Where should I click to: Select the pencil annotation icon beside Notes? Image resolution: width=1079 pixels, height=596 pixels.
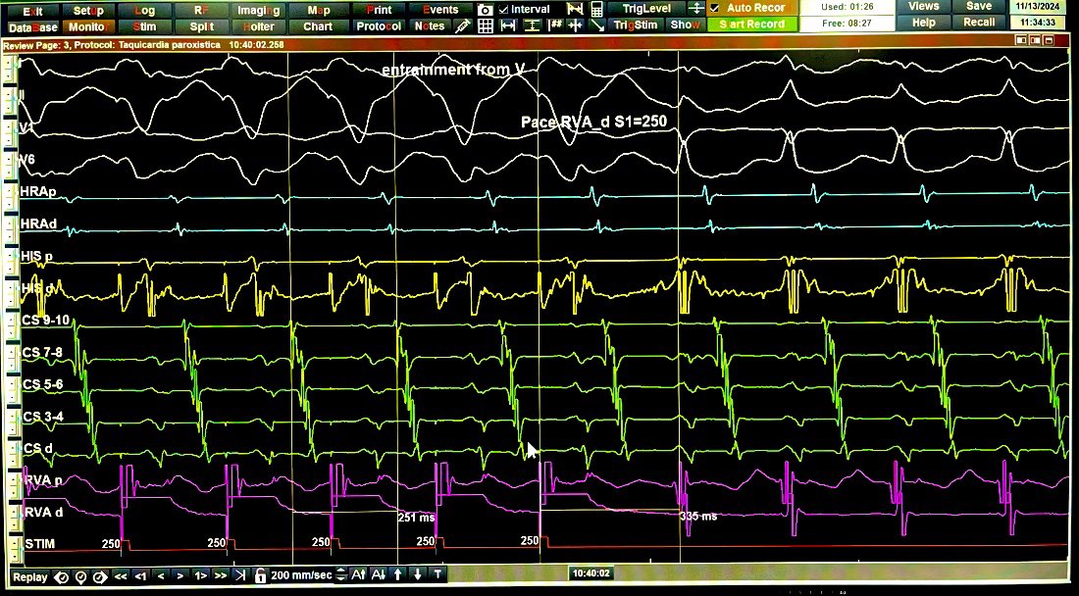[x=462, y=25]
